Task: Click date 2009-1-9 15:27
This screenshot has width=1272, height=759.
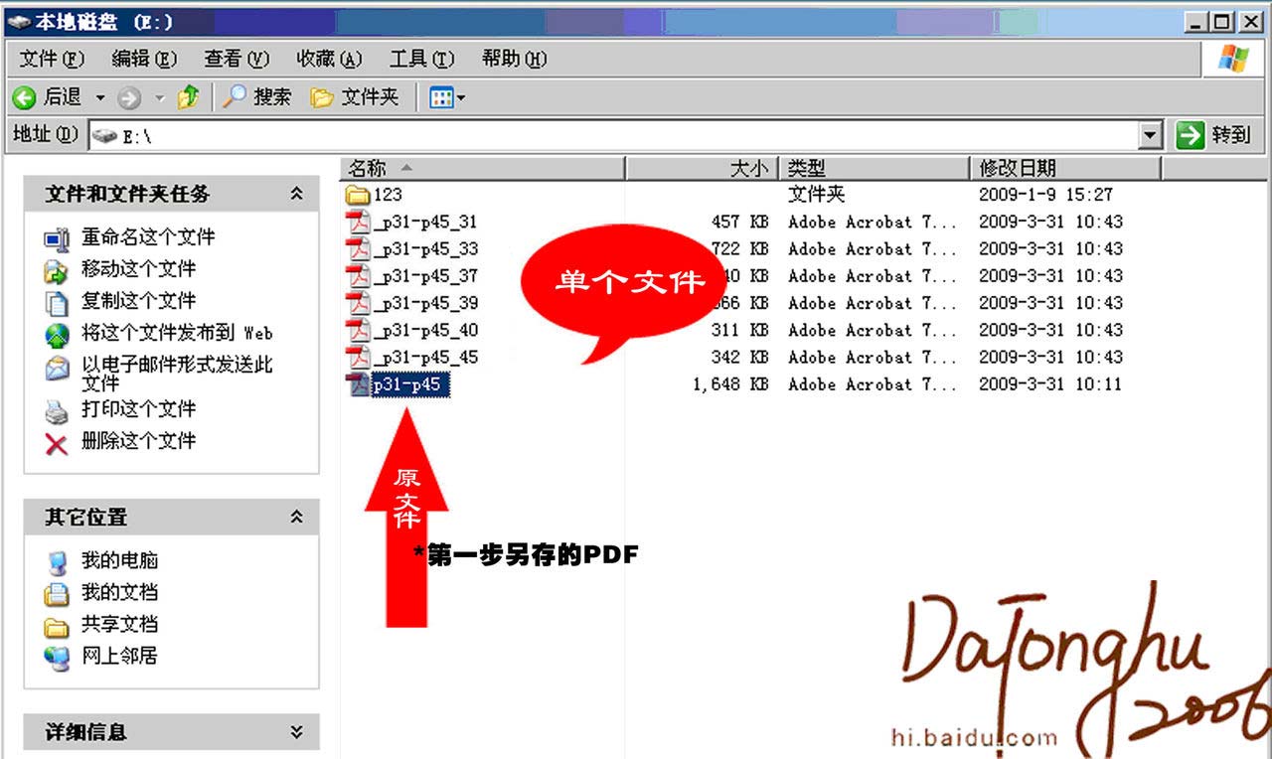Action: 1045,195
